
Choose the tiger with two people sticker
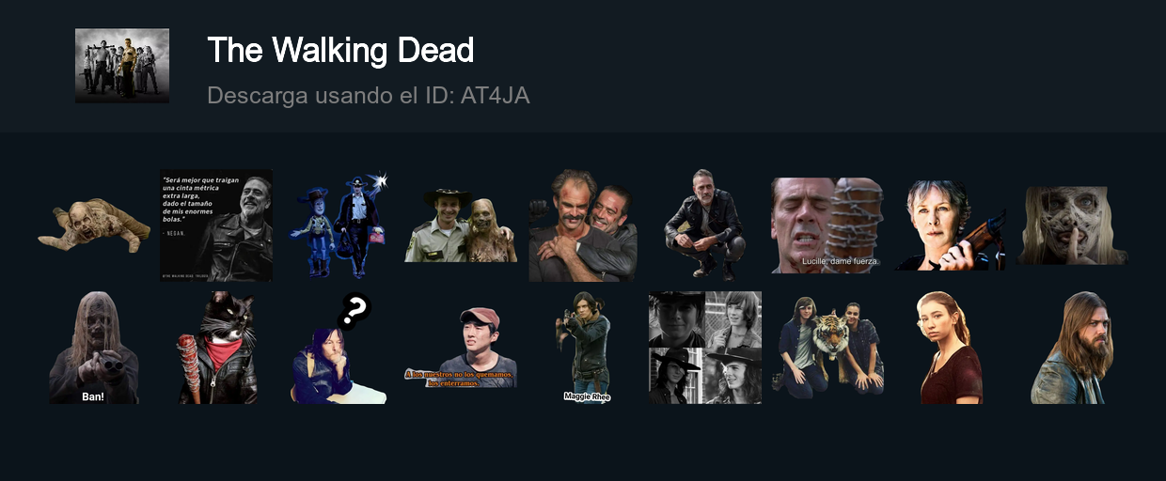coord(827,346)
